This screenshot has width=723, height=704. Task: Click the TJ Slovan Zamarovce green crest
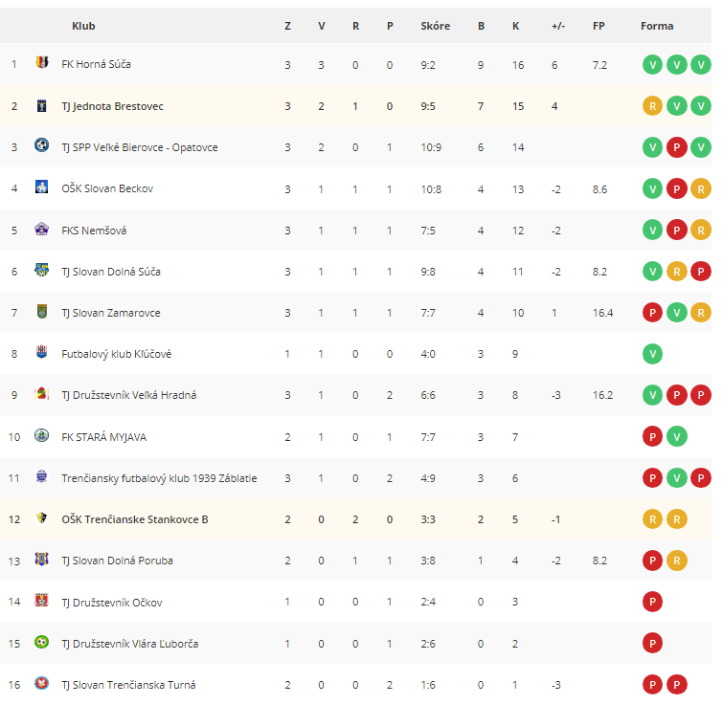coord(41,311)
